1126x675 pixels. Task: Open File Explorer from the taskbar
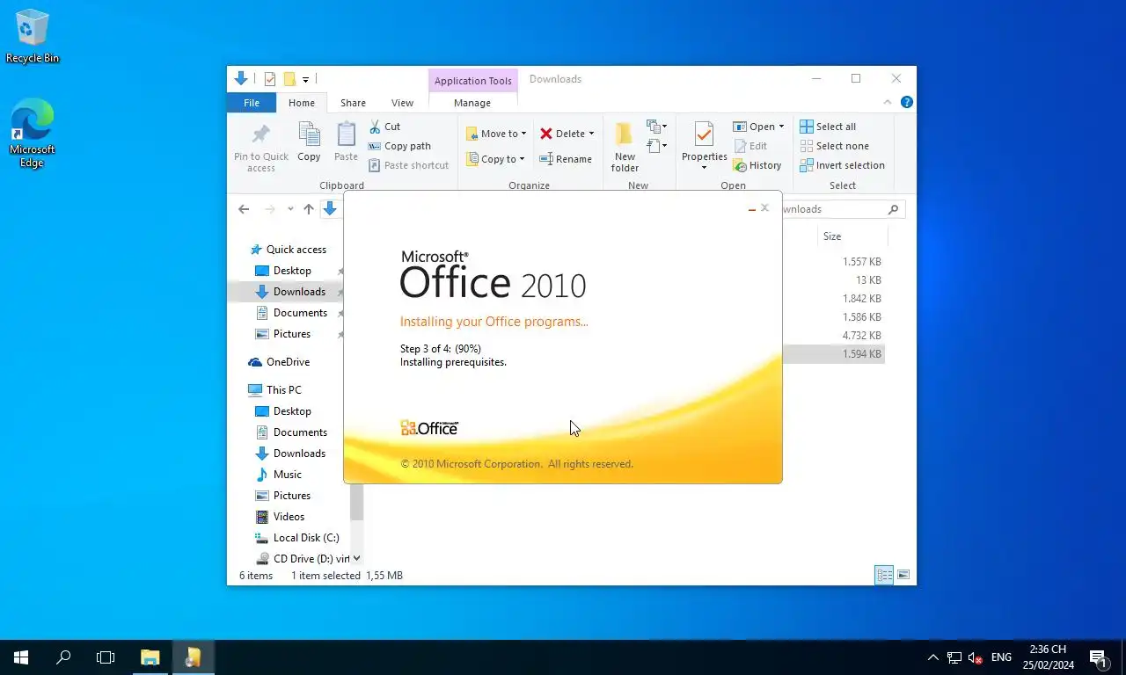150,657
